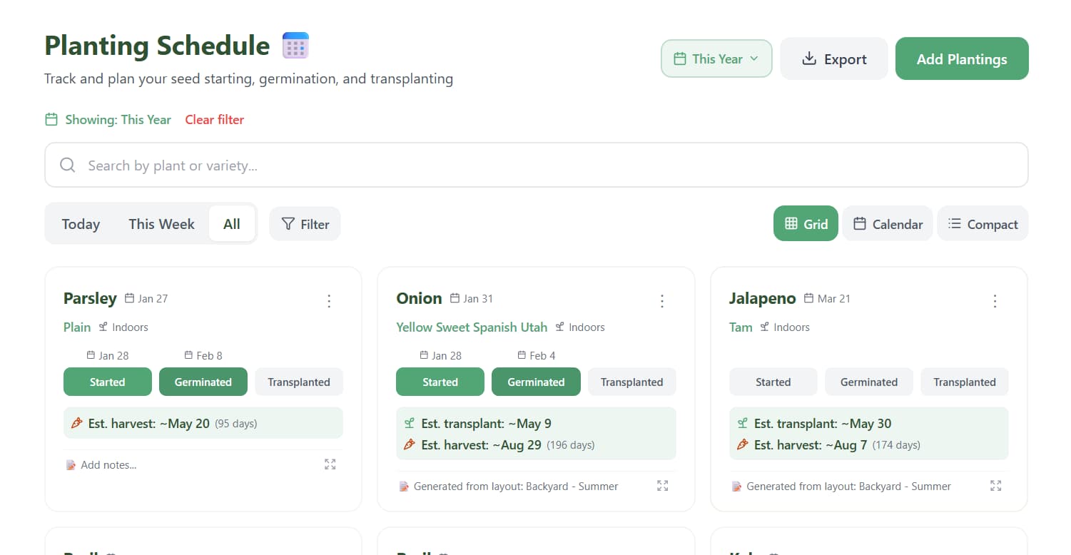Click the calendar icon beside Showing: This Year
Screen dimensions: 1071x555
[51, 119]
